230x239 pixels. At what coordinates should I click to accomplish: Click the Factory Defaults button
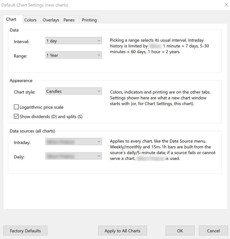coord(25,231)
